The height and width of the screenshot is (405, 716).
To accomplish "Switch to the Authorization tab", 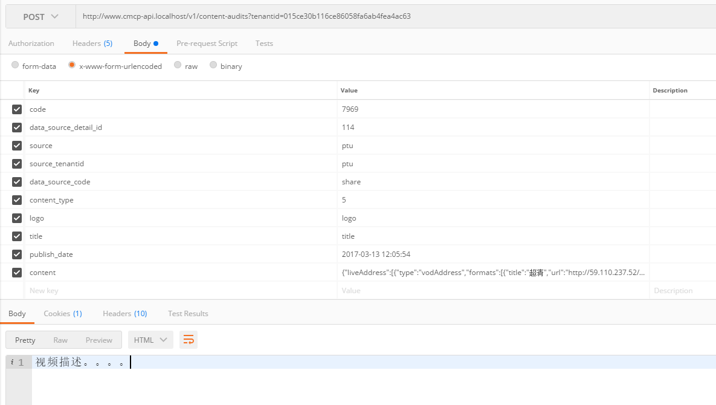I will point(31,44).
